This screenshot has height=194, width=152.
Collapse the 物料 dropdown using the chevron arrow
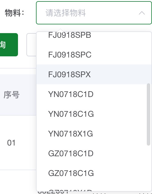click(x=142, y=13)
